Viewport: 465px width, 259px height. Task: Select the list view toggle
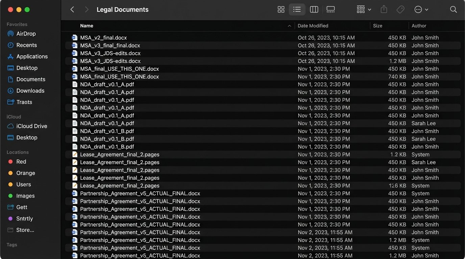[297, 9]
